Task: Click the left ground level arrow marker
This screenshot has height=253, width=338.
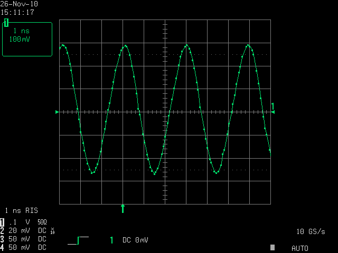Action: [57, 112]
